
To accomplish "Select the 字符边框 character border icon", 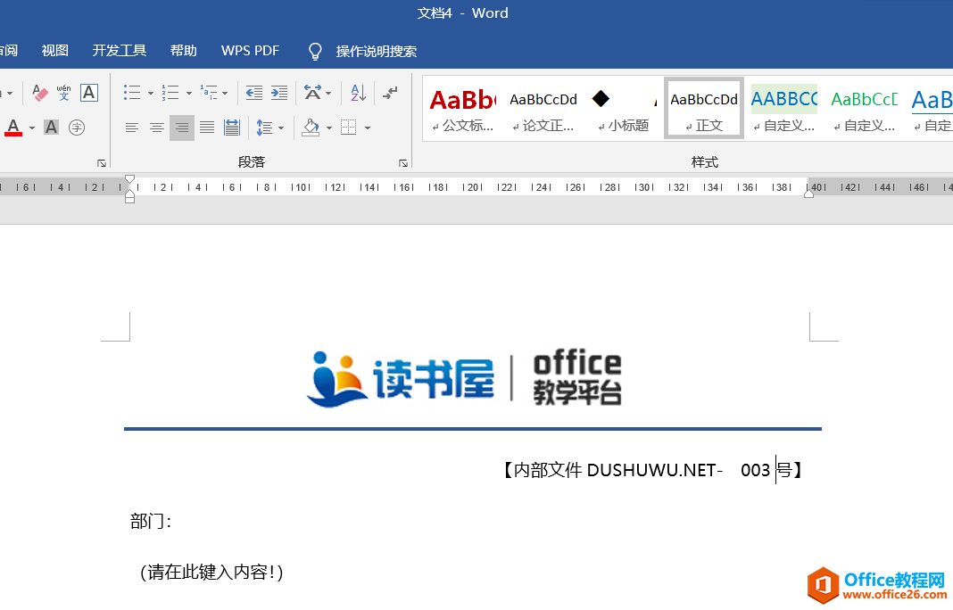I will pos(87,92).
